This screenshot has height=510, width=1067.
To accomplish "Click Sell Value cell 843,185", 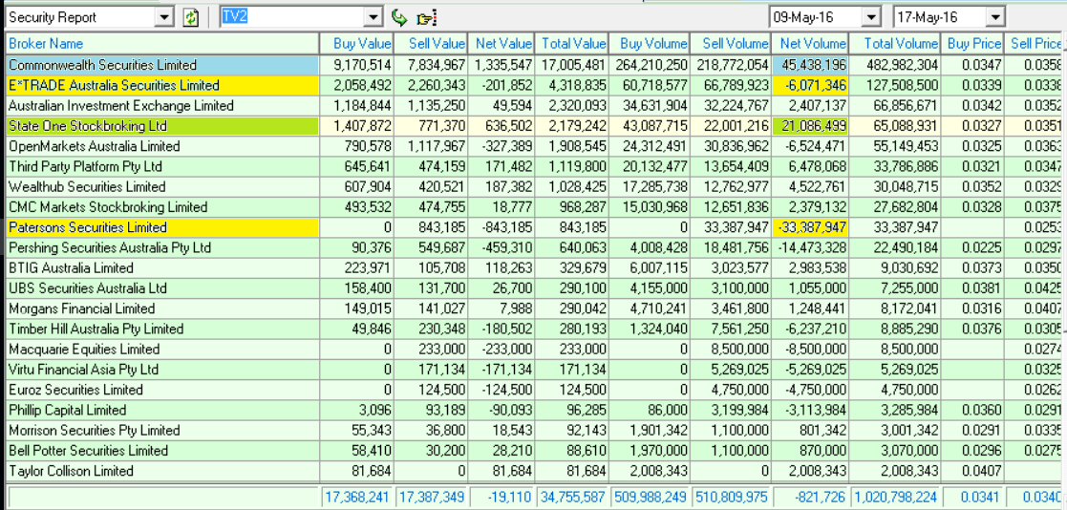I will coord(431,228).
